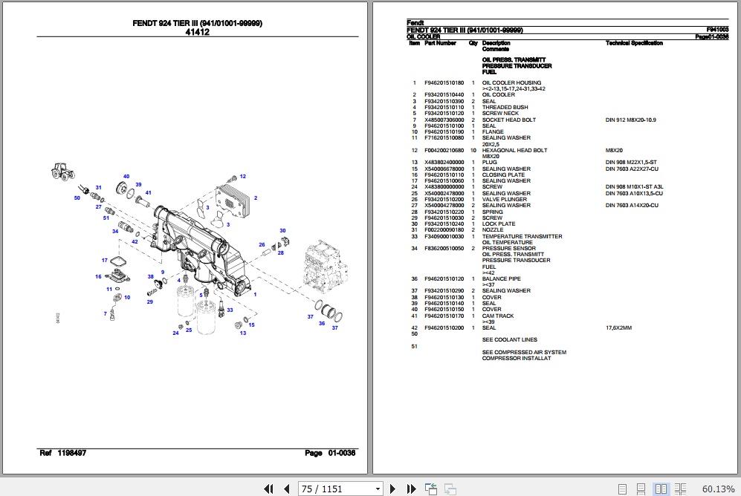Click the previous view icon
This screenshot has height=496, width=741.
coord(430,489)
